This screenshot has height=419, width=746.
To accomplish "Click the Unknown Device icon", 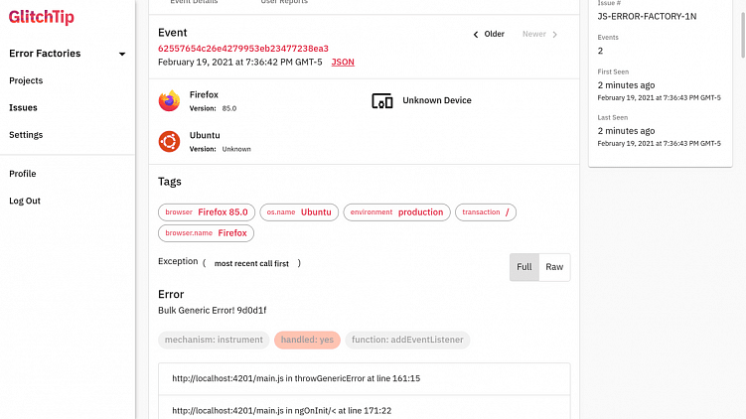I will point(381,100).
